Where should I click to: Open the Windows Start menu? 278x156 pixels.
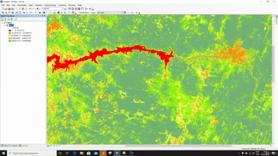pyautogui.click(x=3, y=153)
